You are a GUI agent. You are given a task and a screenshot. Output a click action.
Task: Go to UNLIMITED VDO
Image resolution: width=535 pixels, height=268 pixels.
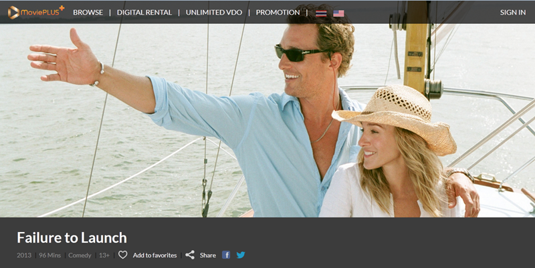214,13
